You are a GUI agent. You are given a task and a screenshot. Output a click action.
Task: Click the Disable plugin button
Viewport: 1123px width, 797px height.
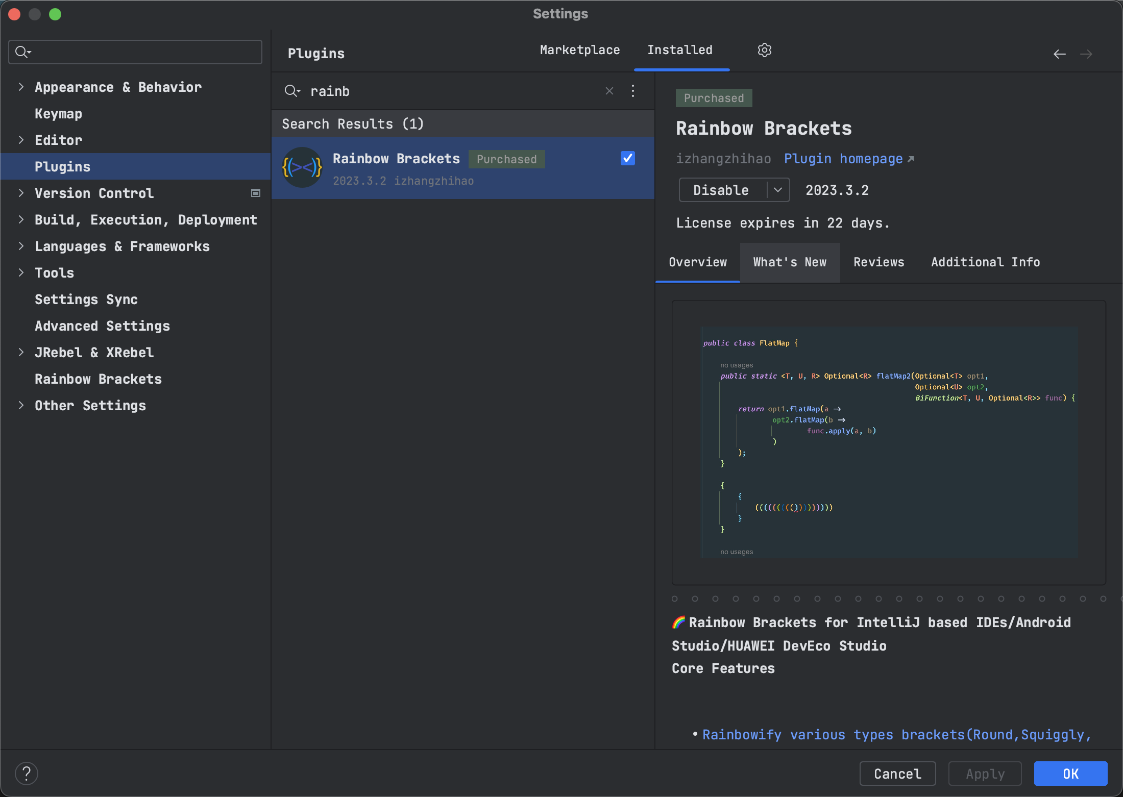click(722, 190)
